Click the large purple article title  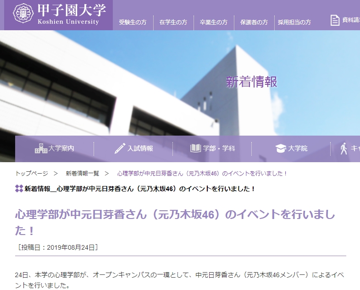click(175, 222)
